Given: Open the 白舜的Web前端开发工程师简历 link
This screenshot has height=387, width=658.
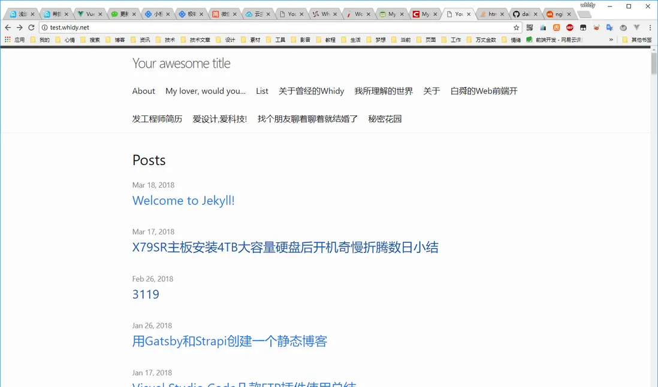Looking at the screenshot, I should pos(484,91).
